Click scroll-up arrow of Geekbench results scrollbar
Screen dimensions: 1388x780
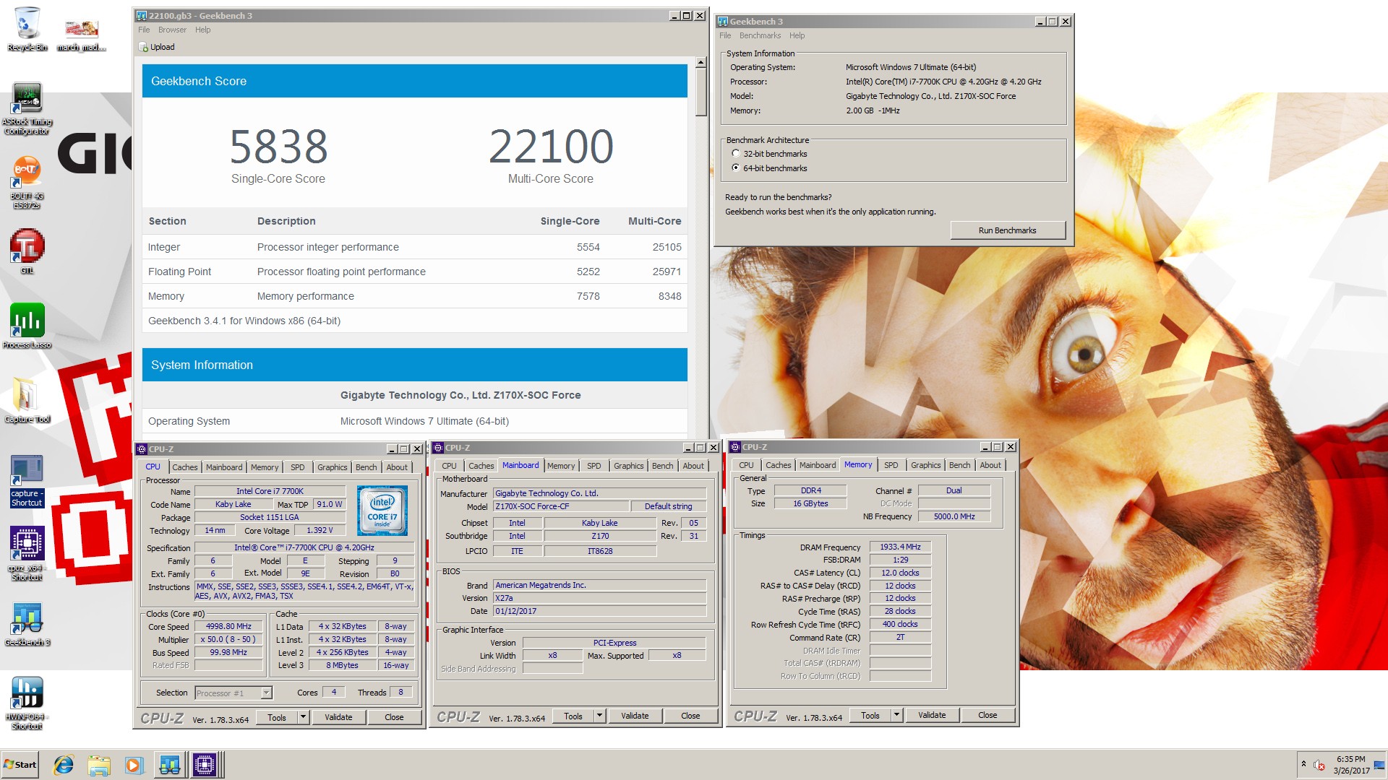pos(701,63)
